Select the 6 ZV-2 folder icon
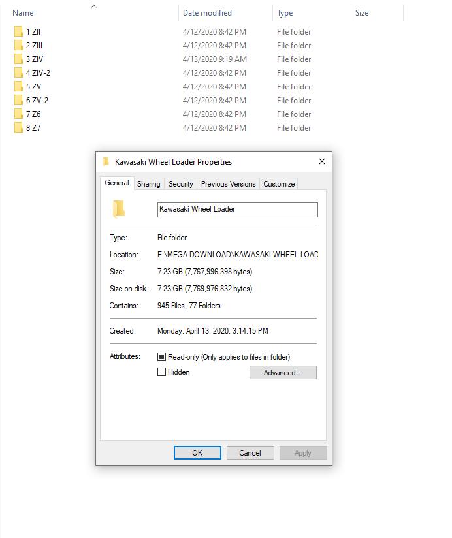 pos(18,100)
